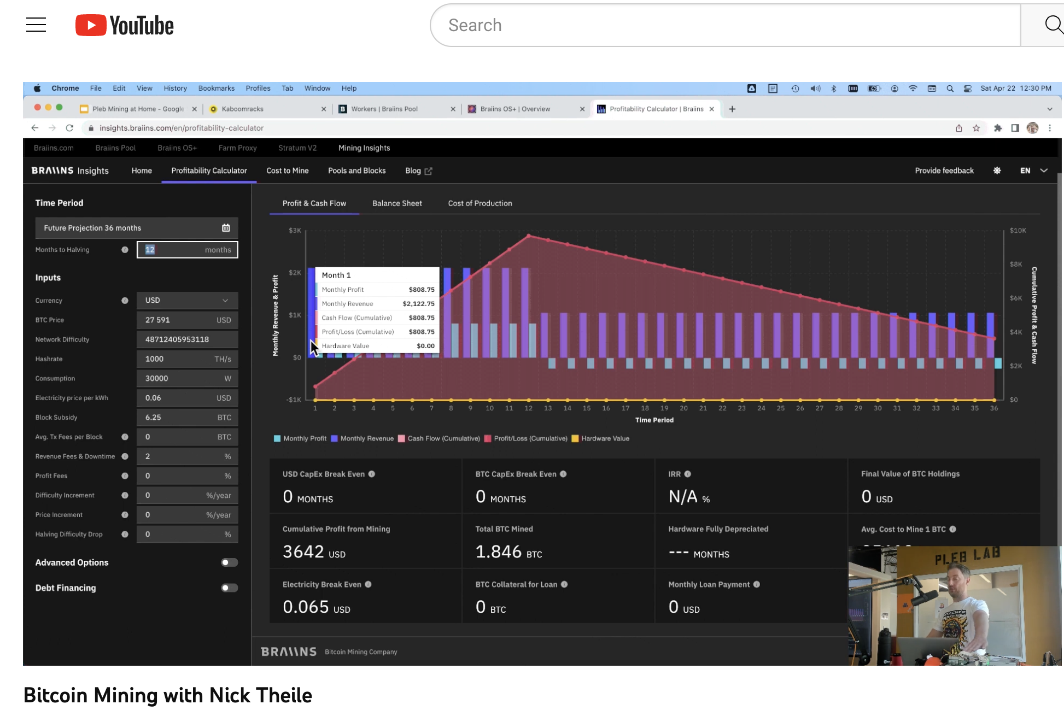
Task: Click info icon next to USD CapEx Break Even
Action: tap(372, 474)
